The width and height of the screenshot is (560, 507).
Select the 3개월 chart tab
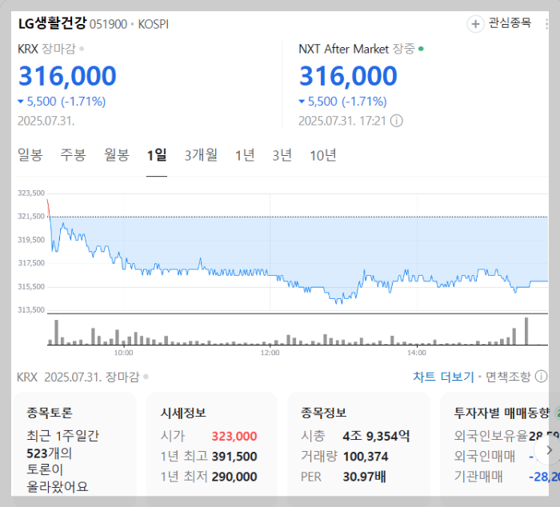pyautogui.click(x=201, y=155)
